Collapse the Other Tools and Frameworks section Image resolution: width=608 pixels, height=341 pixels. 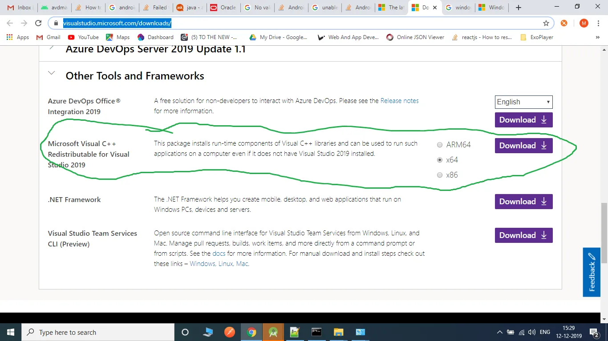pos(52,73)
